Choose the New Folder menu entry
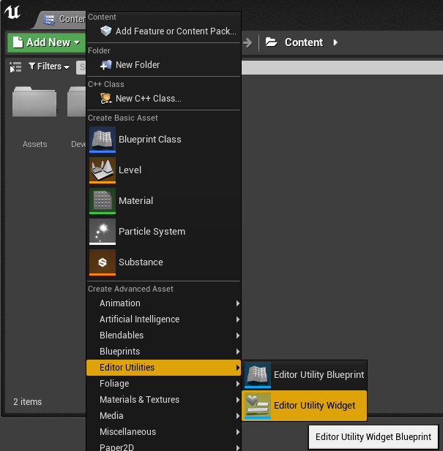Image resolution: width=443 pixels, height=451 pixels. (x=163, y=65)
